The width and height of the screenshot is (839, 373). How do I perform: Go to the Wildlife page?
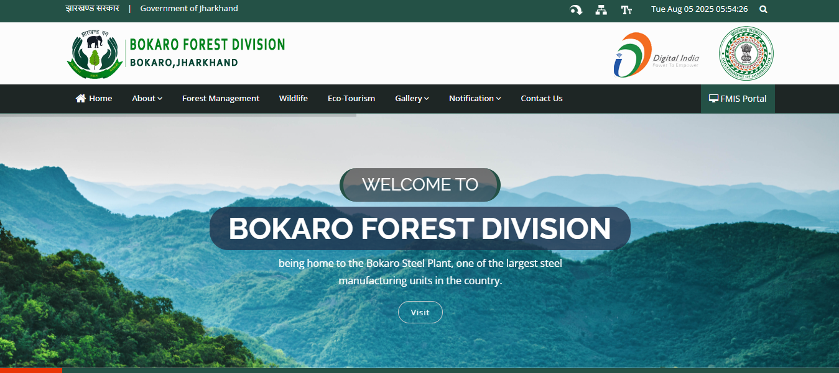[x=293, y=99]
